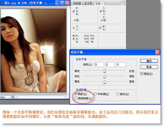Uncheck the 预览 (Preview) checkbox
Screen dimensions: 164x127
click(141, 74)
